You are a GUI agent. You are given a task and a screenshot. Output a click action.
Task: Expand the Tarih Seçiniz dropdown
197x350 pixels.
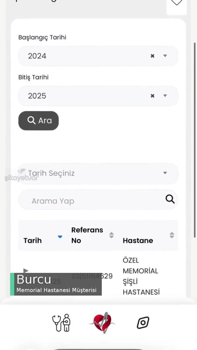pos(165,173)
